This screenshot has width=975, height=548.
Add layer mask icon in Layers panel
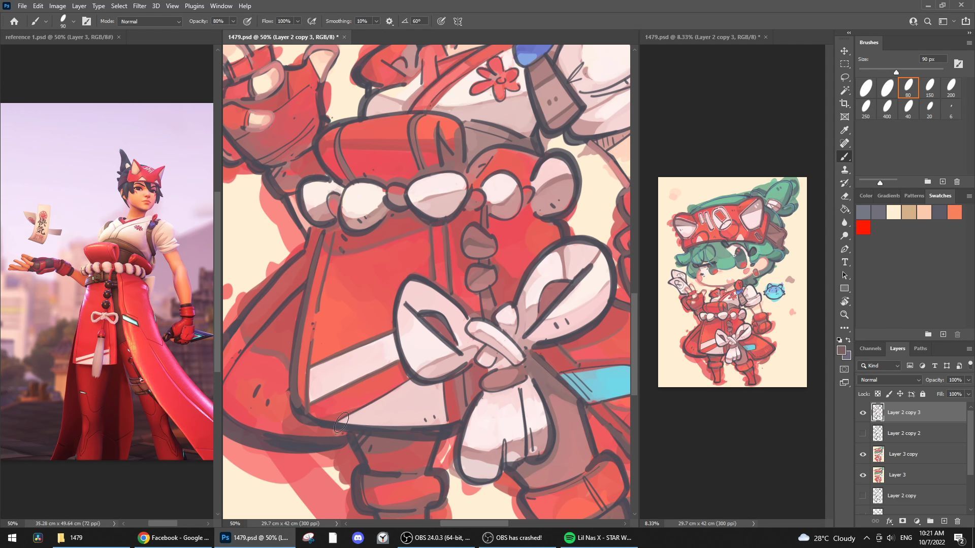click(902, 521)
